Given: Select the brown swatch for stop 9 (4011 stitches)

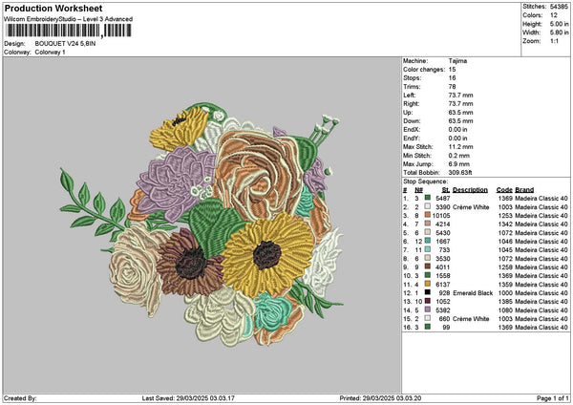Looking at the screenshot, I should pos(427,266).
